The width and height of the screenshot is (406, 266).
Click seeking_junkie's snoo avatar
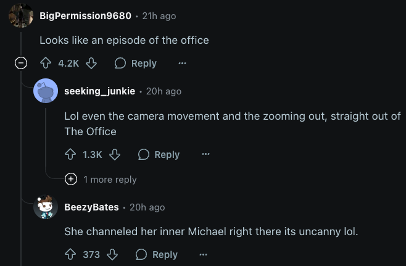click(x=46, y=91)
